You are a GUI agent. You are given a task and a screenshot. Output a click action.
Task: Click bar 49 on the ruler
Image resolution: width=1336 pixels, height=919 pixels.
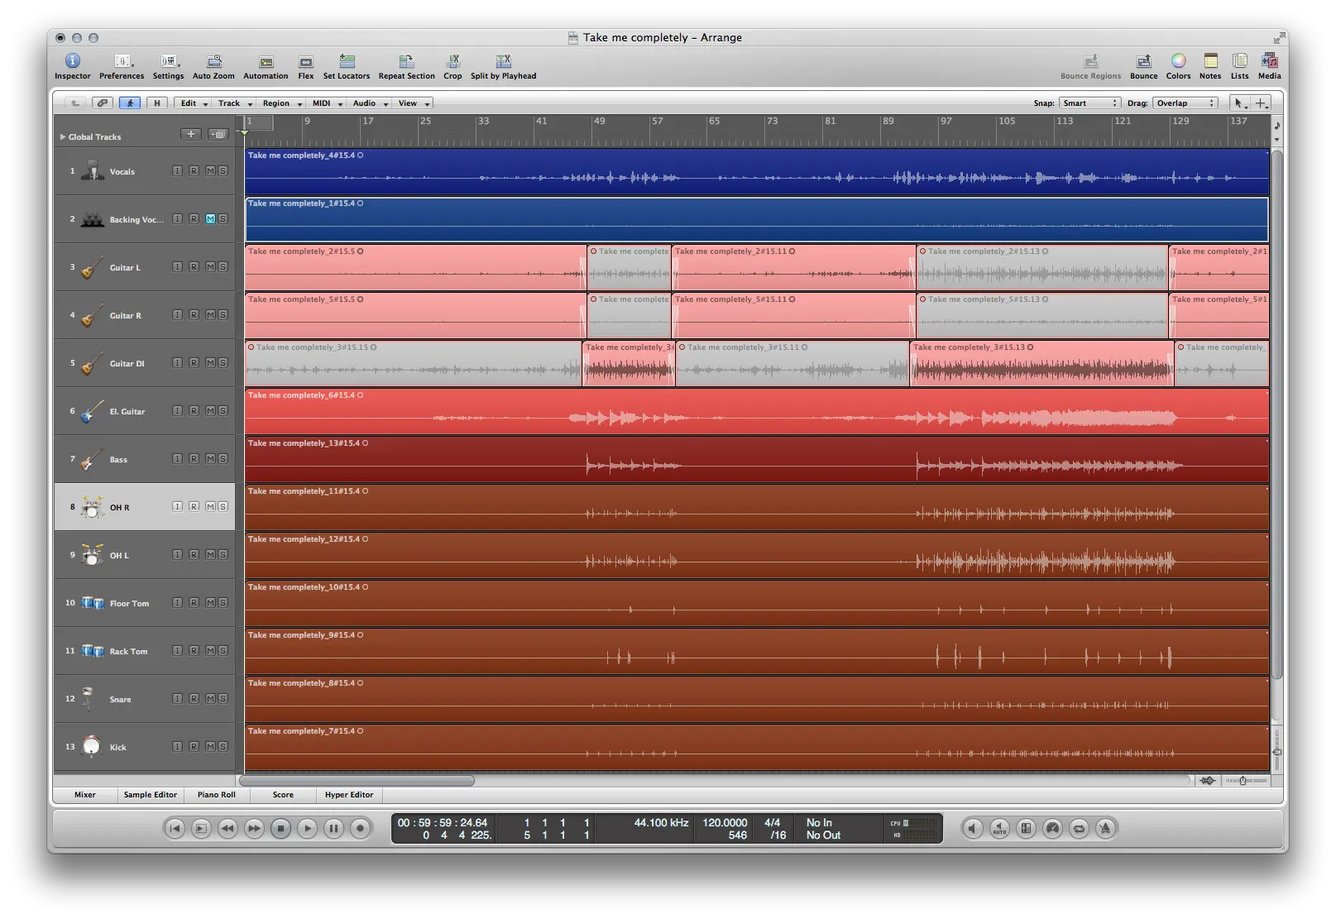(x=599, y=122)
